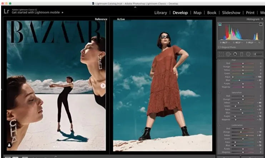
Task: Adjust the Saturation Yellow slider at -44
Action: click(238, 103)
